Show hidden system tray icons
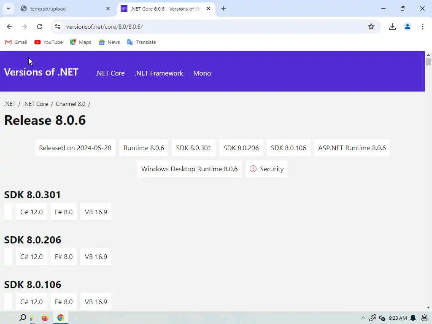 (x=363, y=318)
